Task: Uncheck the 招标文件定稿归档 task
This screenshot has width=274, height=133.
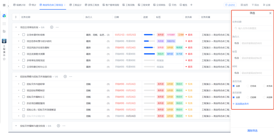Action: 24,116
